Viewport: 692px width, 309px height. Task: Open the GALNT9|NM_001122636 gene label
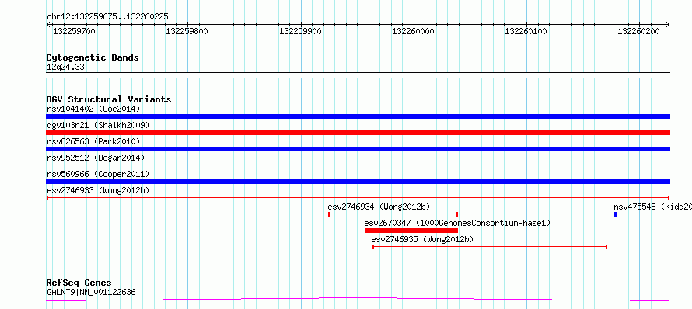[x=91, y=292]
